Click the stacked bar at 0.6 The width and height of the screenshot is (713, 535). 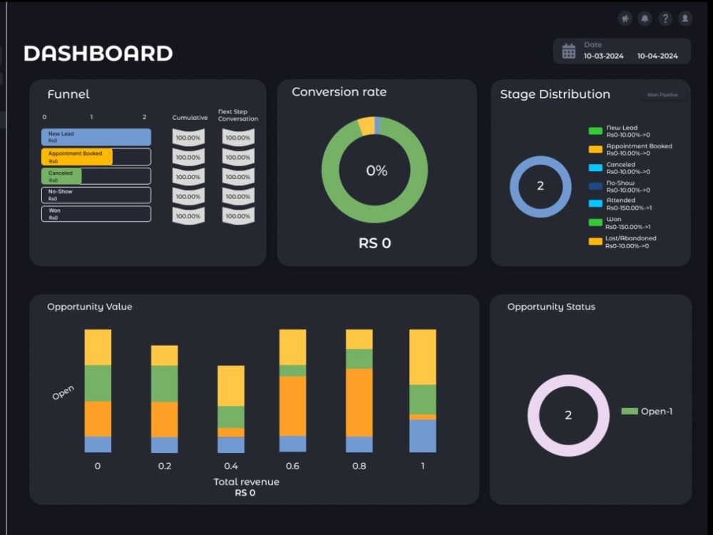[292, 391]
